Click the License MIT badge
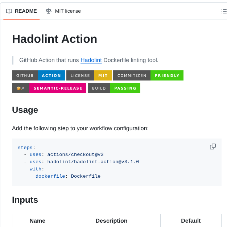Screen dimensions: 227x227 [x=89, y=75]
